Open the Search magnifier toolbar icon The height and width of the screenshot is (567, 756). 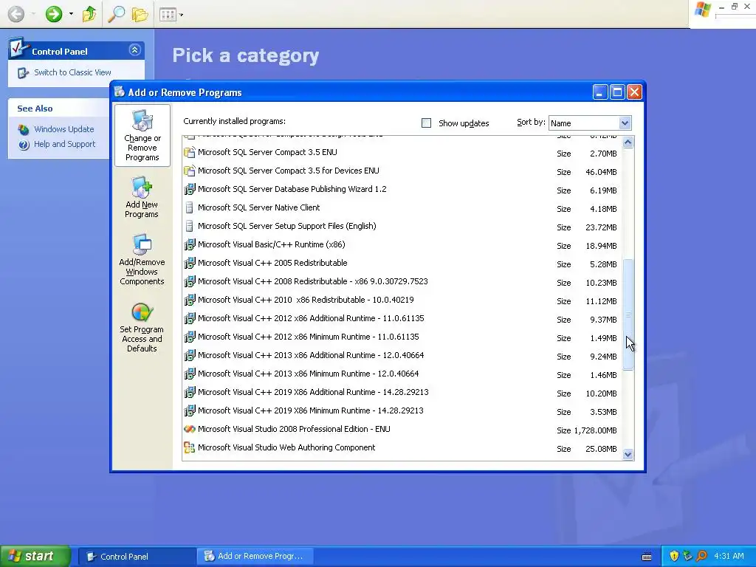(116, 14)
